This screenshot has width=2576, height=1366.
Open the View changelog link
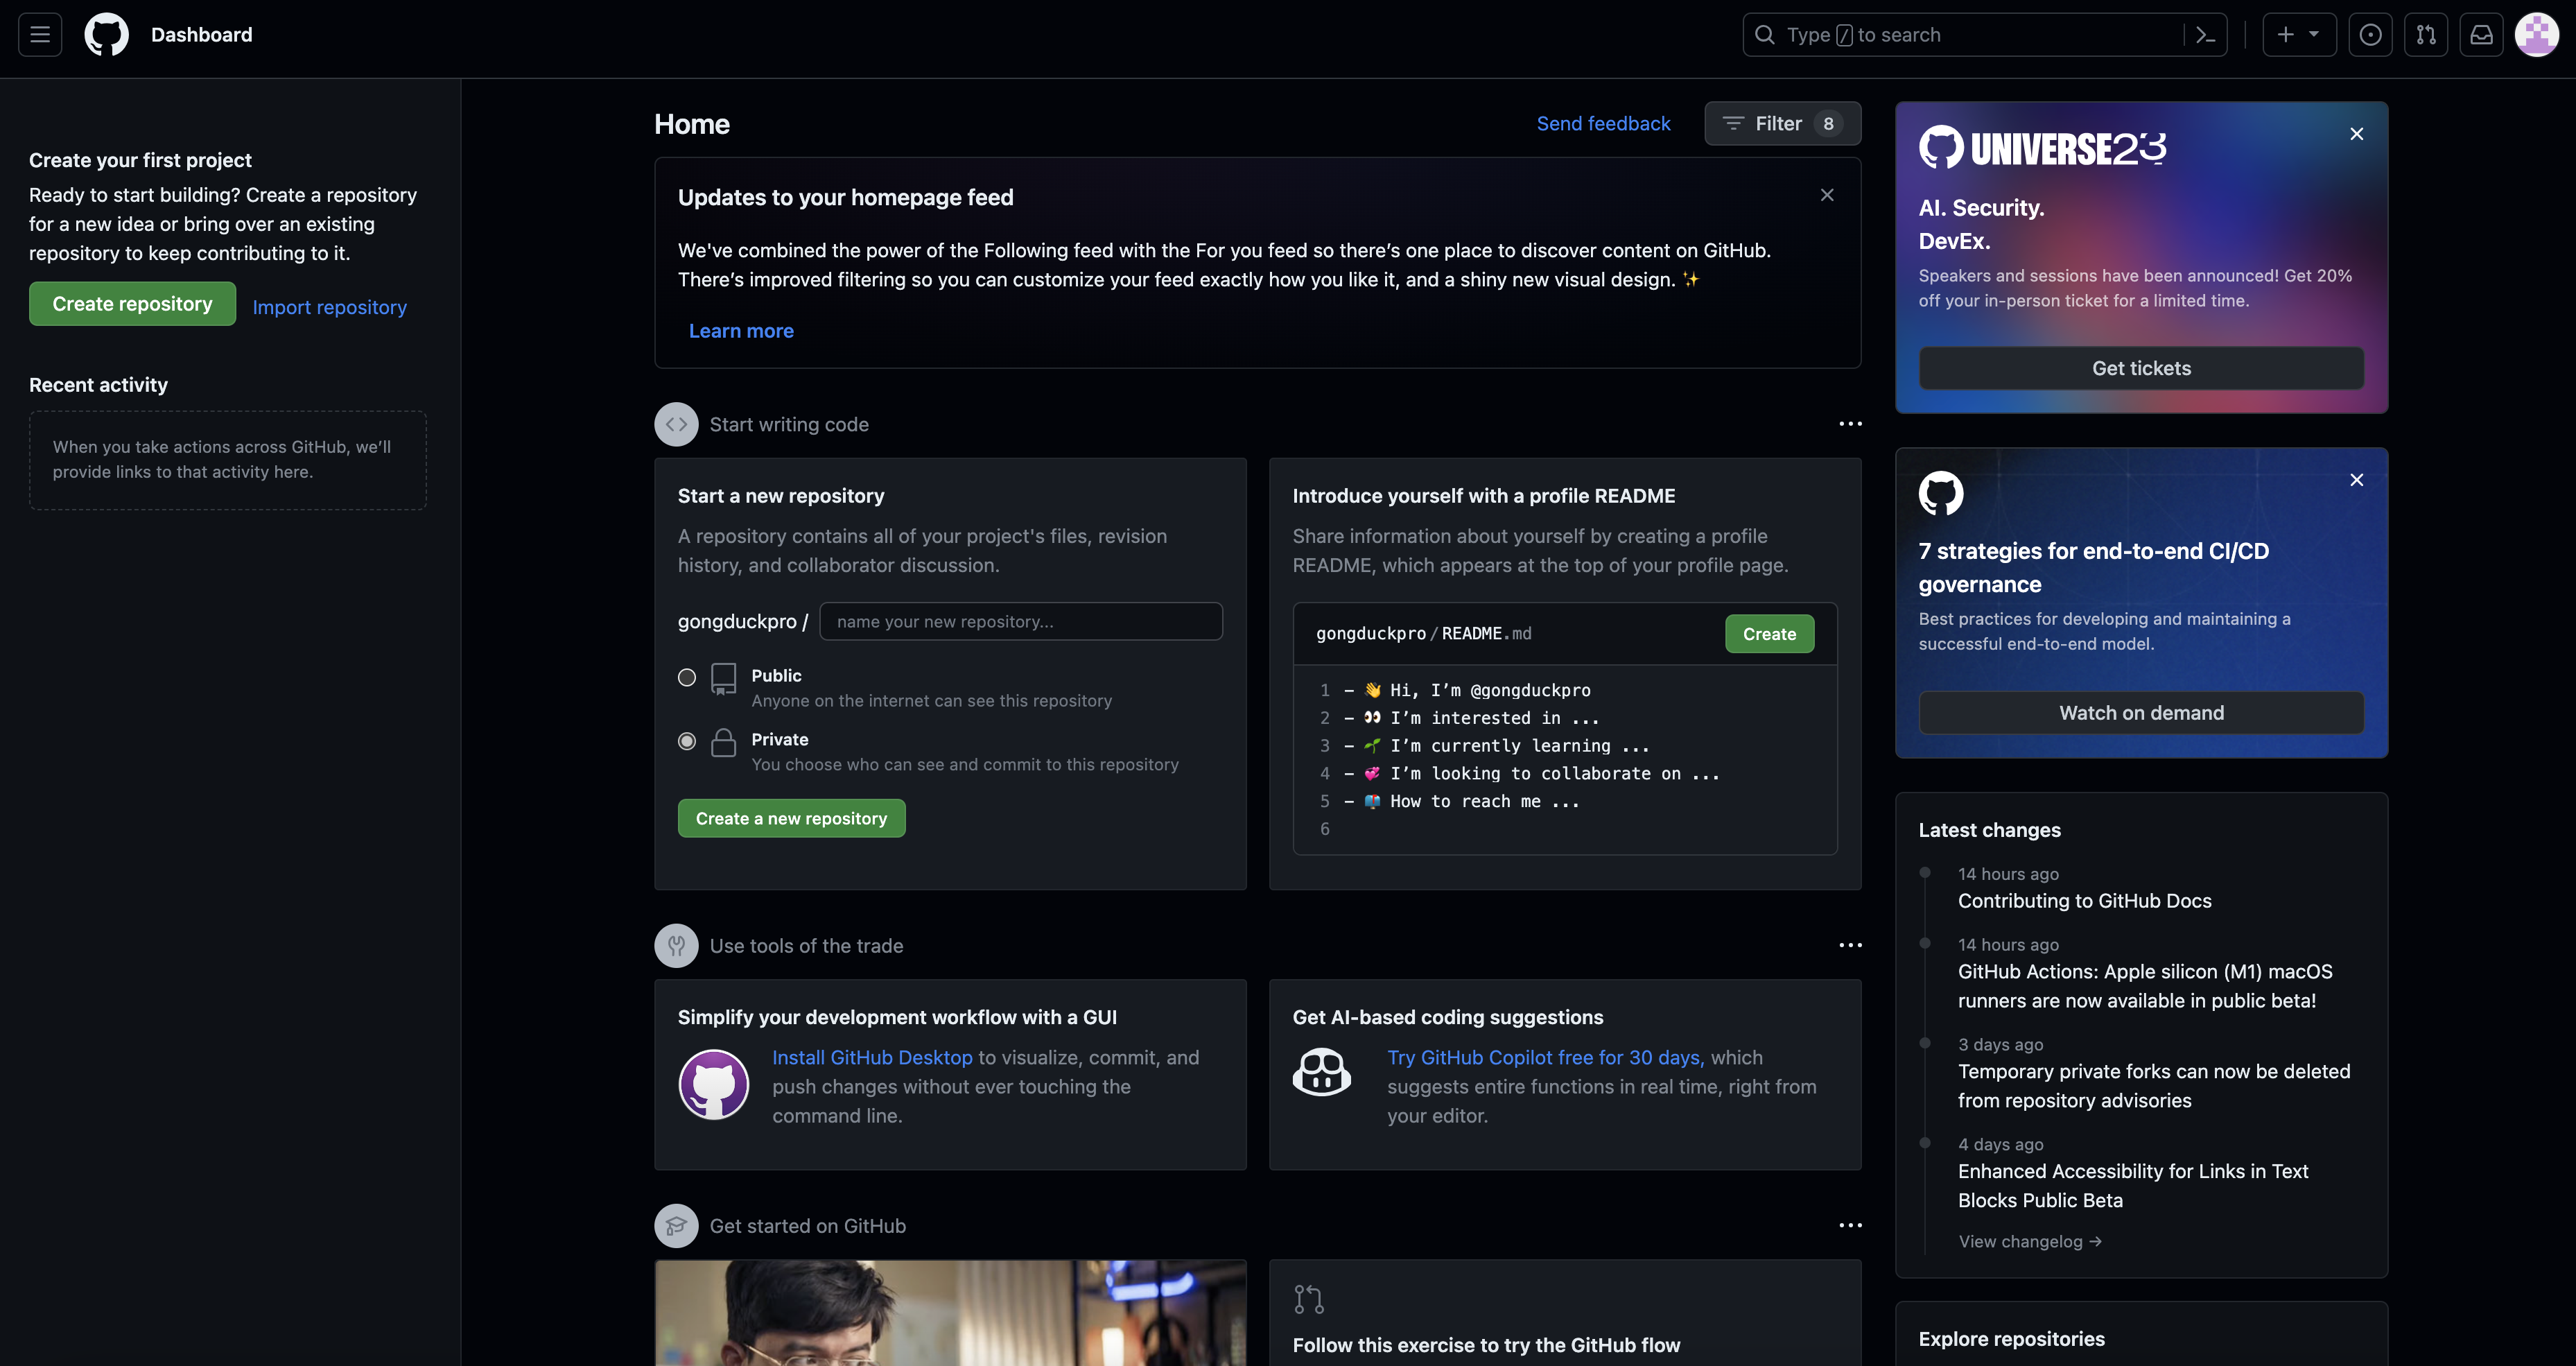[x=2029, y=1241]
